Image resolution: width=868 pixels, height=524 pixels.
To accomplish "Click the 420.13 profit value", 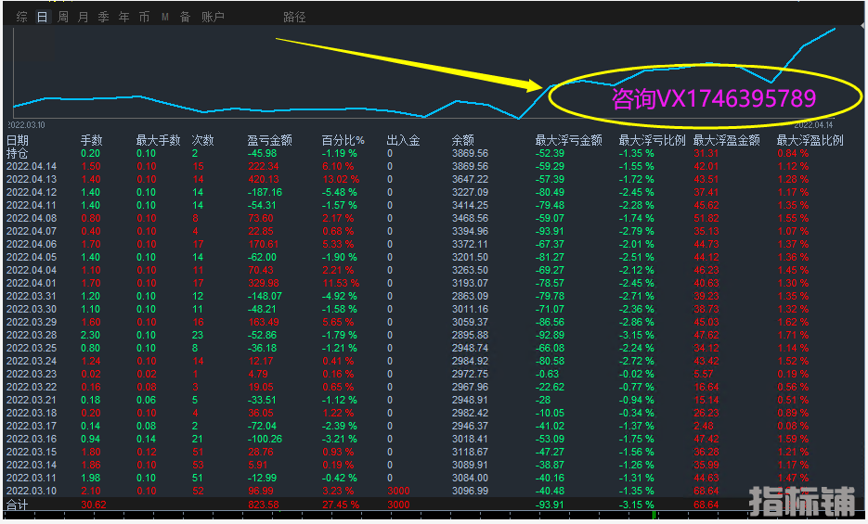I will (x=263, y=179).
